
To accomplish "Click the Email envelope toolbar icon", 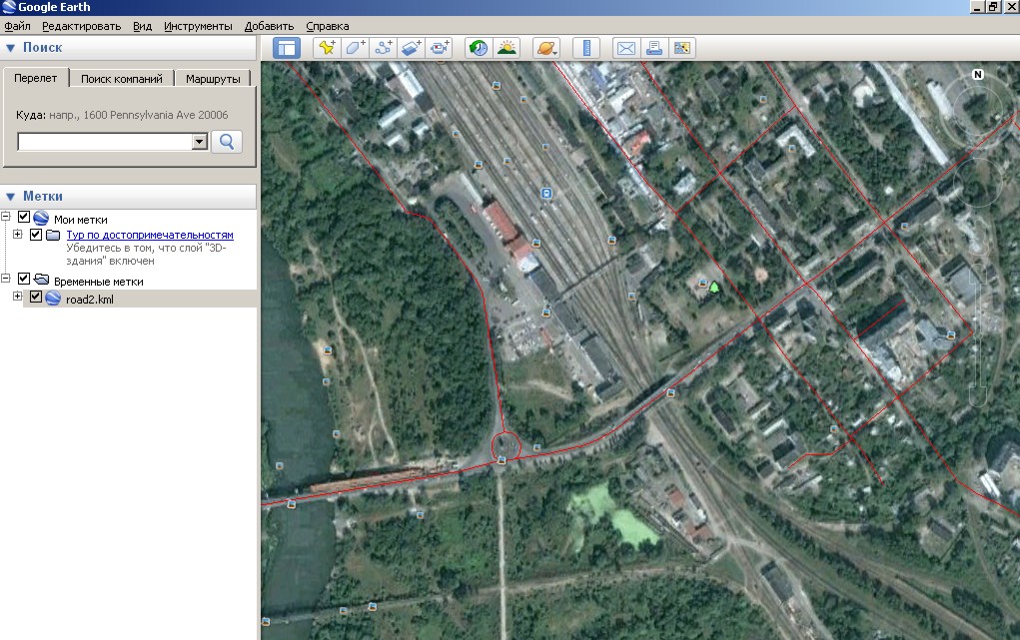I will point(626,47).
